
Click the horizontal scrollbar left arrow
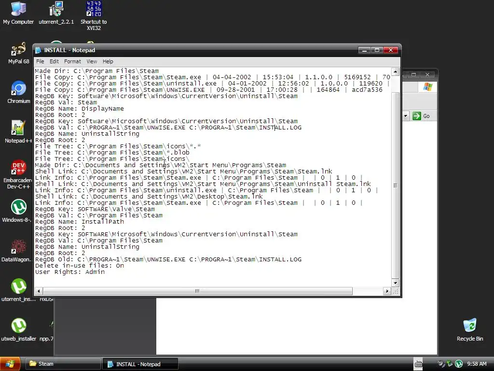click(x=39, y=291)
